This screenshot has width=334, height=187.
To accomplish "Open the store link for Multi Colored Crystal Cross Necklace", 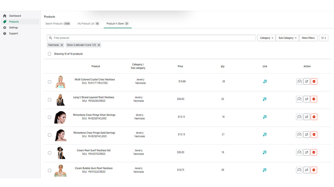I will pos(265,81).
